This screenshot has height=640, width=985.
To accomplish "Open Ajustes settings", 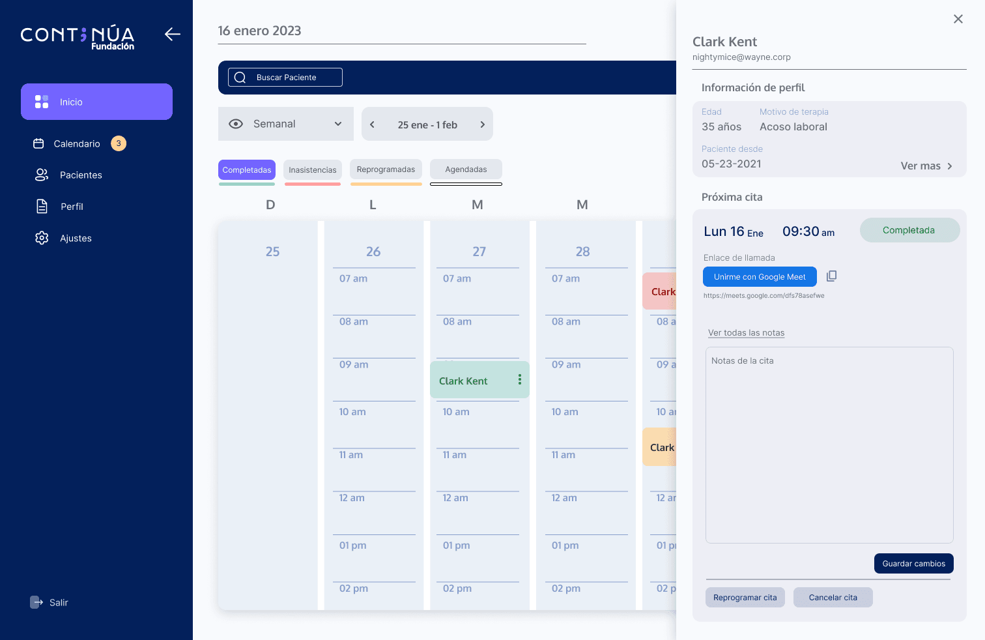I will (76, 238).
